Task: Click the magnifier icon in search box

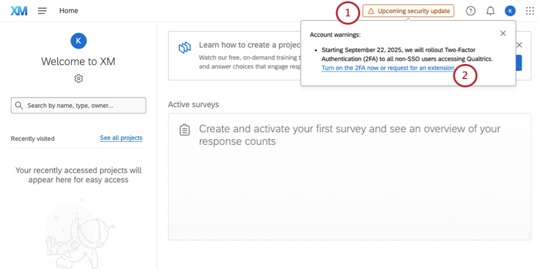Action: [x=19, y=105]
